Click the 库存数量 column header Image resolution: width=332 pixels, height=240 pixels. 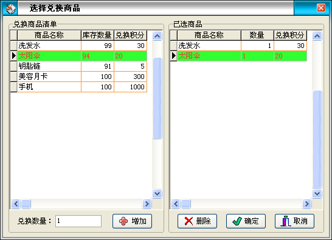[x=97, y=35]
